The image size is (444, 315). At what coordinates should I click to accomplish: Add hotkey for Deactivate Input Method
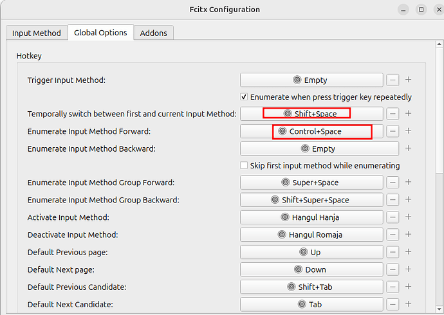coord(408,235)
